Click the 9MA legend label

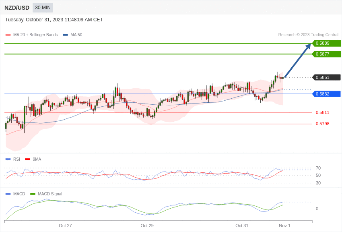pyautogui.click(x=37, y=159)
